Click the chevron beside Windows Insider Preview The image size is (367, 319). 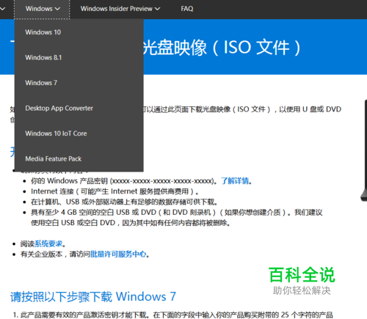pos(158,9)
